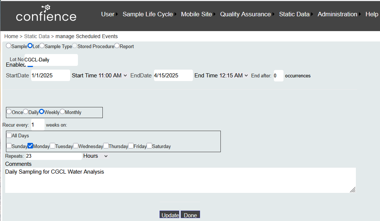
Task: Select the Lot radio button
Action: [x=30, y=46]
